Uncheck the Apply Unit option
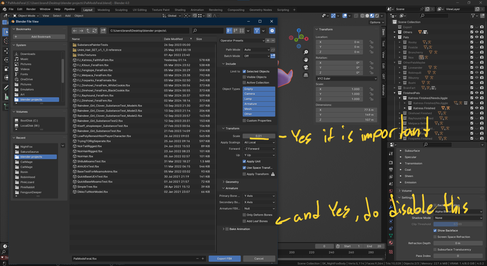487x266 pixels. tap(244, 161)
